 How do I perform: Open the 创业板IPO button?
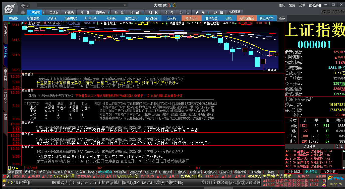[x=267, y=18]
